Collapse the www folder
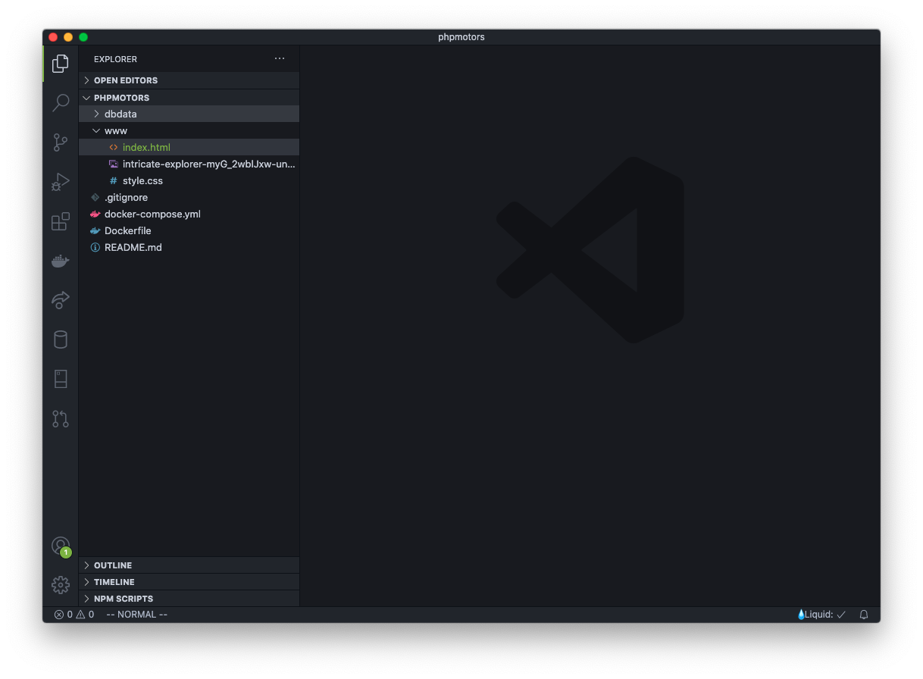The image size is (923, 679). coord(189,130)
